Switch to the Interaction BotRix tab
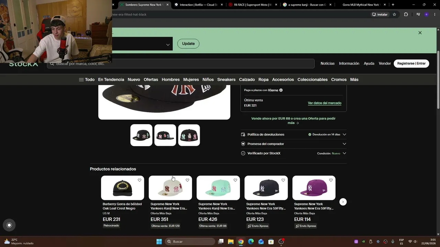Viewport: 440px width, 247px height. 199,5
